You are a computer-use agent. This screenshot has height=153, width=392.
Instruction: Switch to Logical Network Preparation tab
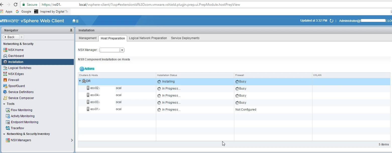tap(148, 38)
